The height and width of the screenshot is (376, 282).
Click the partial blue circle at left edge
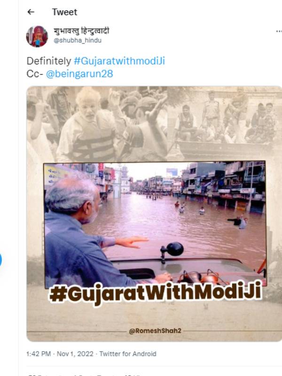pos(1,260)
